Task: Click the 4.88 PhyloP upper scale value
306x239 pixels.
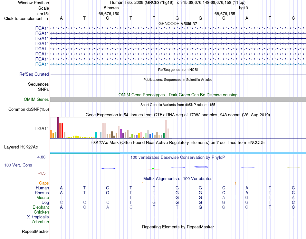Action: pos(41,157)
